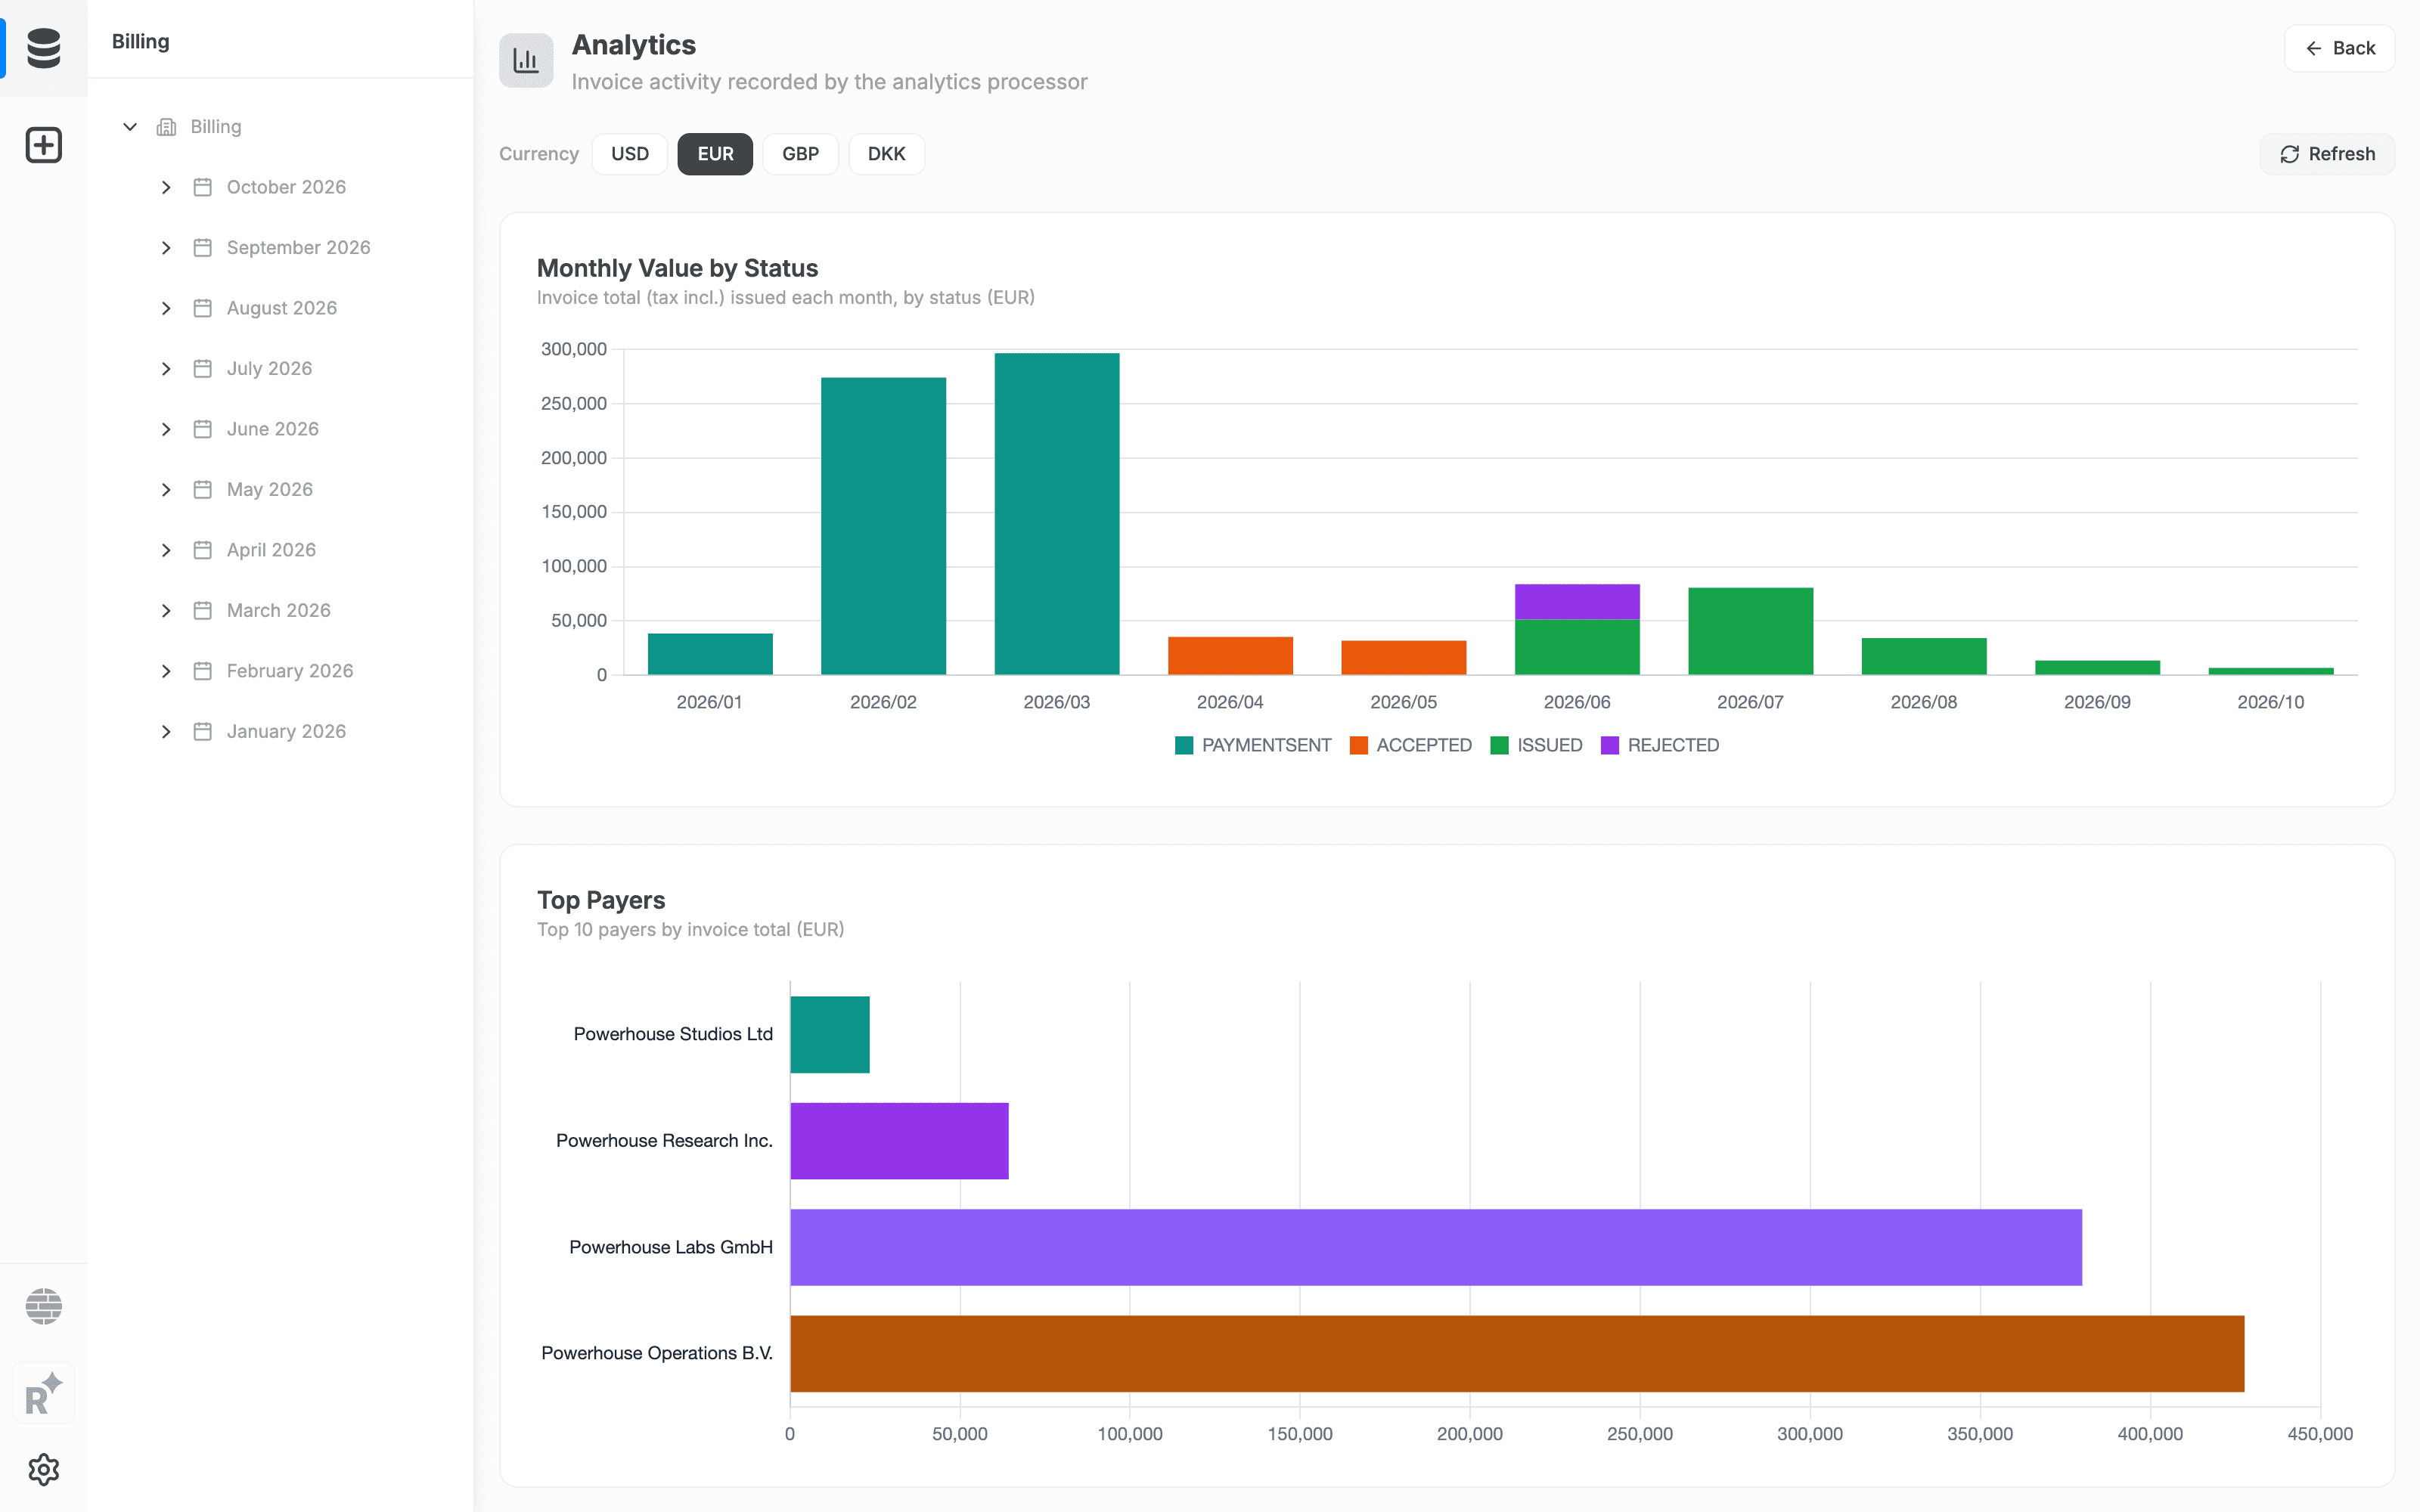Click the Analytics bar chart icon
Image resolution: width=2420 pixels, height=1512 pixels.
pyautogui.click(x=526, y=61)
